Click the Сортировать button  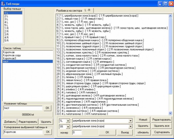click(162, 132)
